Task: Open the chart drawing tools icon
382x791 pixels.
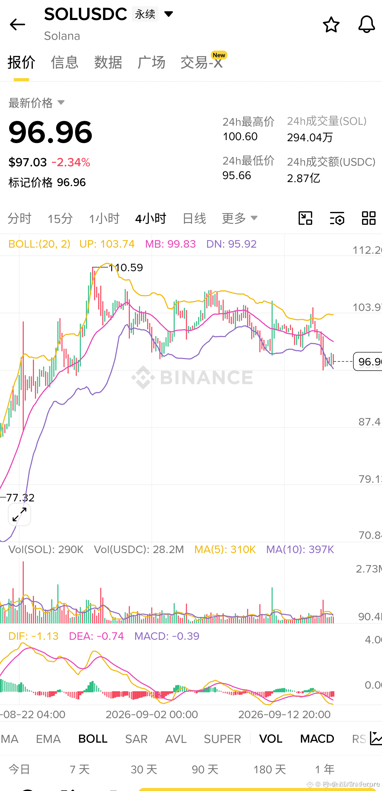Action: tap(306, 218)
